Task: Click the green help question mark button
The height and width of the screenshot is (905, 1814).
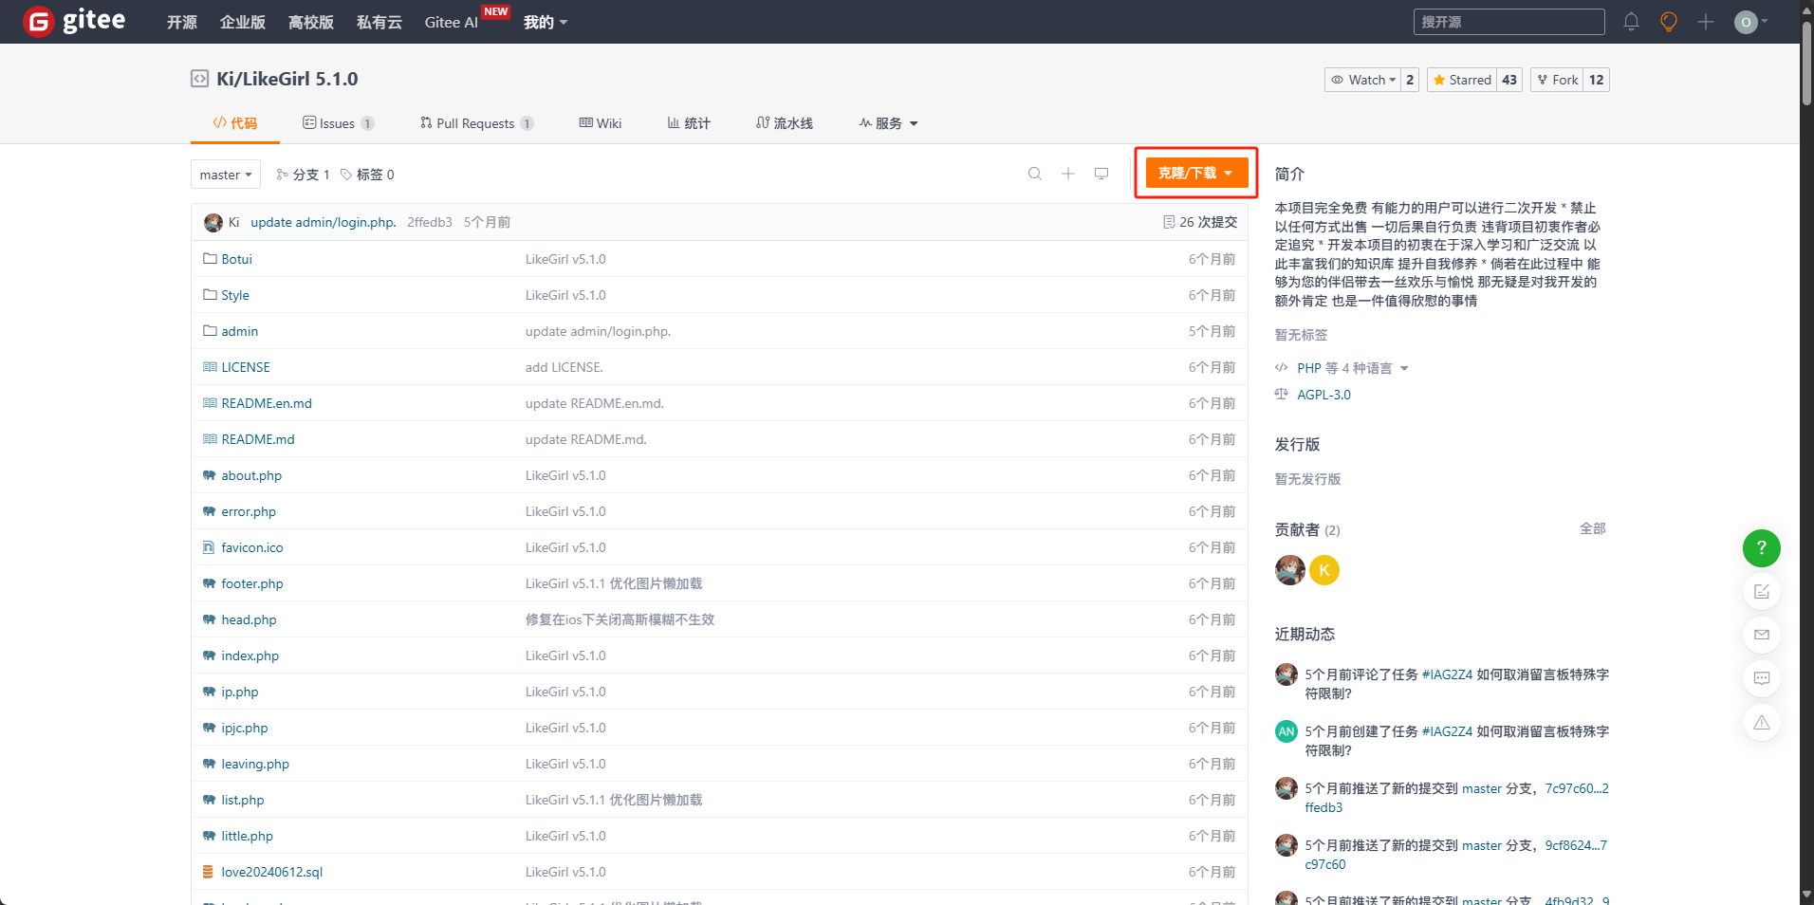Action: 1761,547
